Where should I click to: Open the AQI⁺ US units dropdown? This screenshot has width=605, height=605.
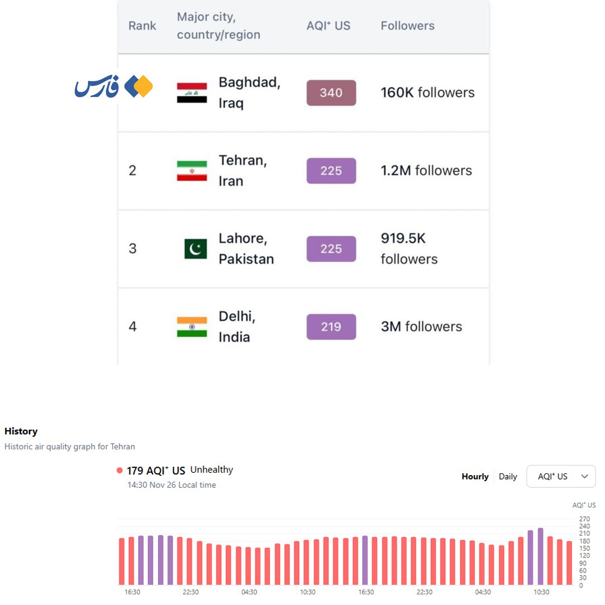click(x=561, y=477)
